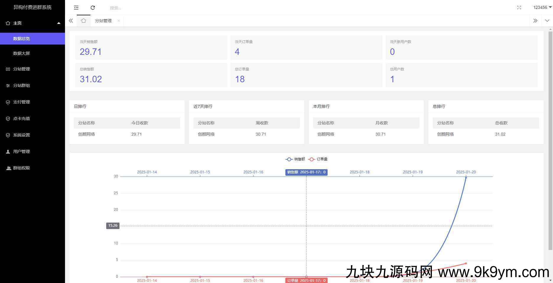Open the 123456 user account dropdown

click(542, 7)
